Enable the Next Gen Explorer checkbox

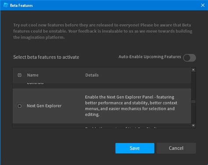coord(19,106)
